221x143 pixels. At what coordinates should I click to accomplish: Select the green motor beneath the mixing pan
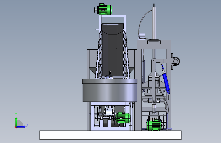(x=123, y=118)
